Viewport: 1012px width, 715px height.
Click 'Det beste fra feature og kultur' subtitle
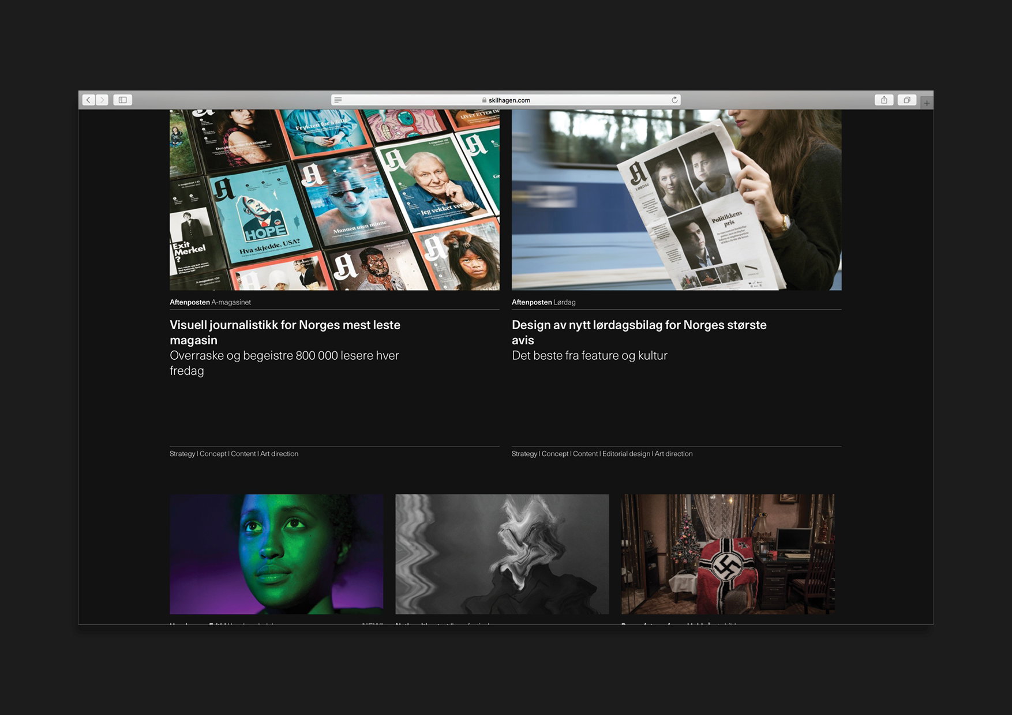click(590, 356)
